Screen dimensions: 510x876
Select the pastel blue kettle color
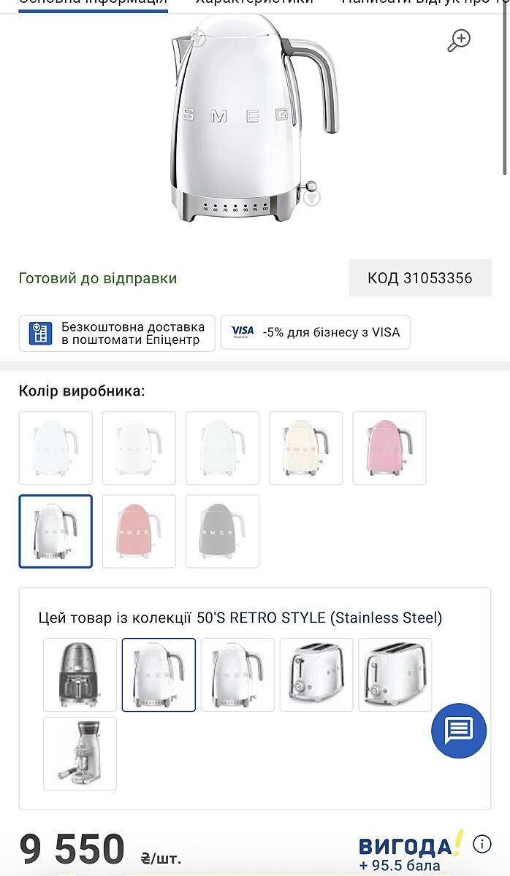pos(56,448)
